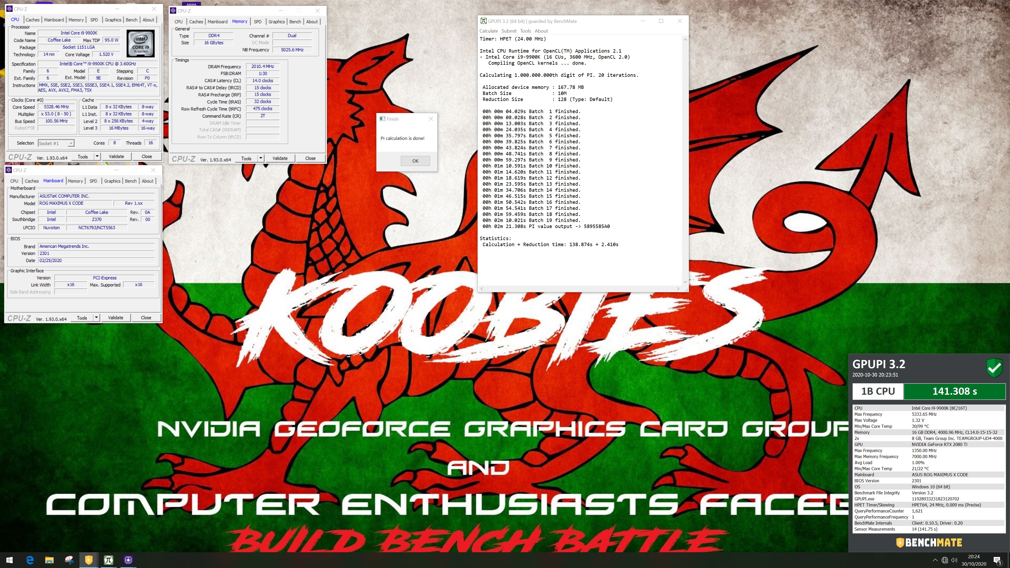Open the pinwheel app in taskbar
This screenshot has height=568, width=1010.
(69, 560)
